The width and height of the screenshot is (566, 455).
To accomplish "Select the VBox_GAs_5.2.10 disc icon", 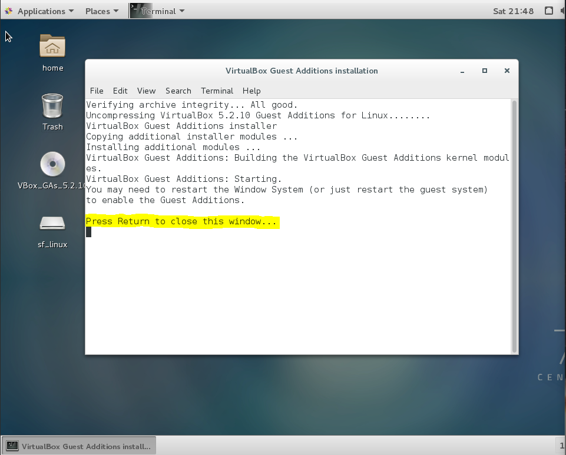I will [52, 164].
